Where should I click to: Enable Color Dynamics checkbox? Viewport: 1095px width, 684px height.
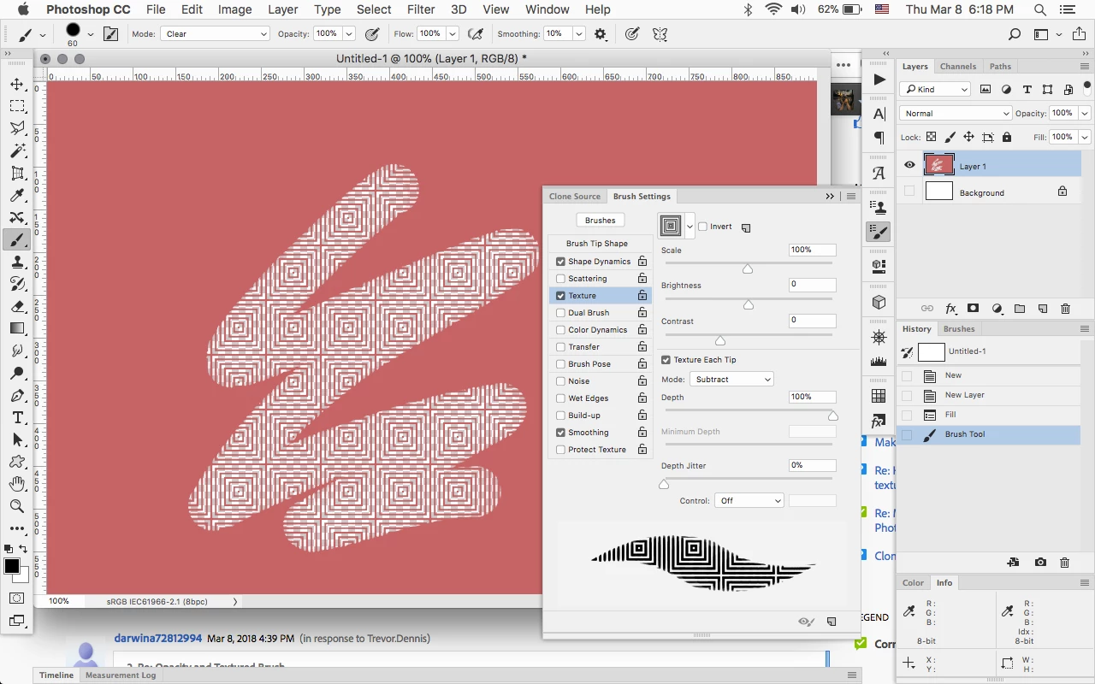click(x=561, y=330)
